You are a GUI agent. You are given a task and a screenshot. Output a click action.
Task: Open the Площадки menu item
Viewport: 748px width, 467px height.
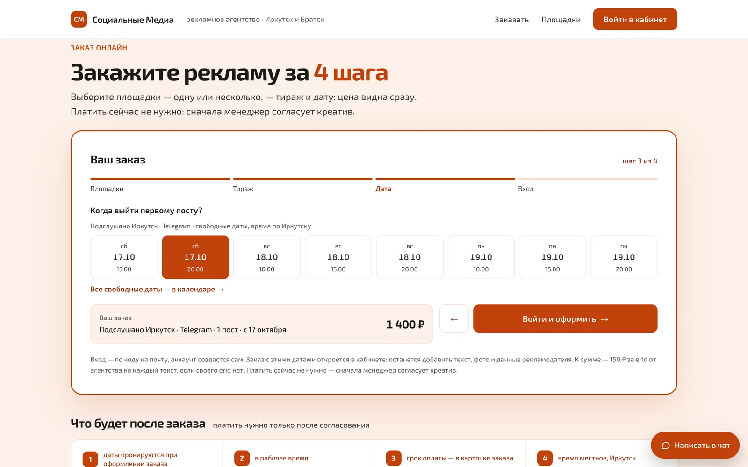point(561,20)
